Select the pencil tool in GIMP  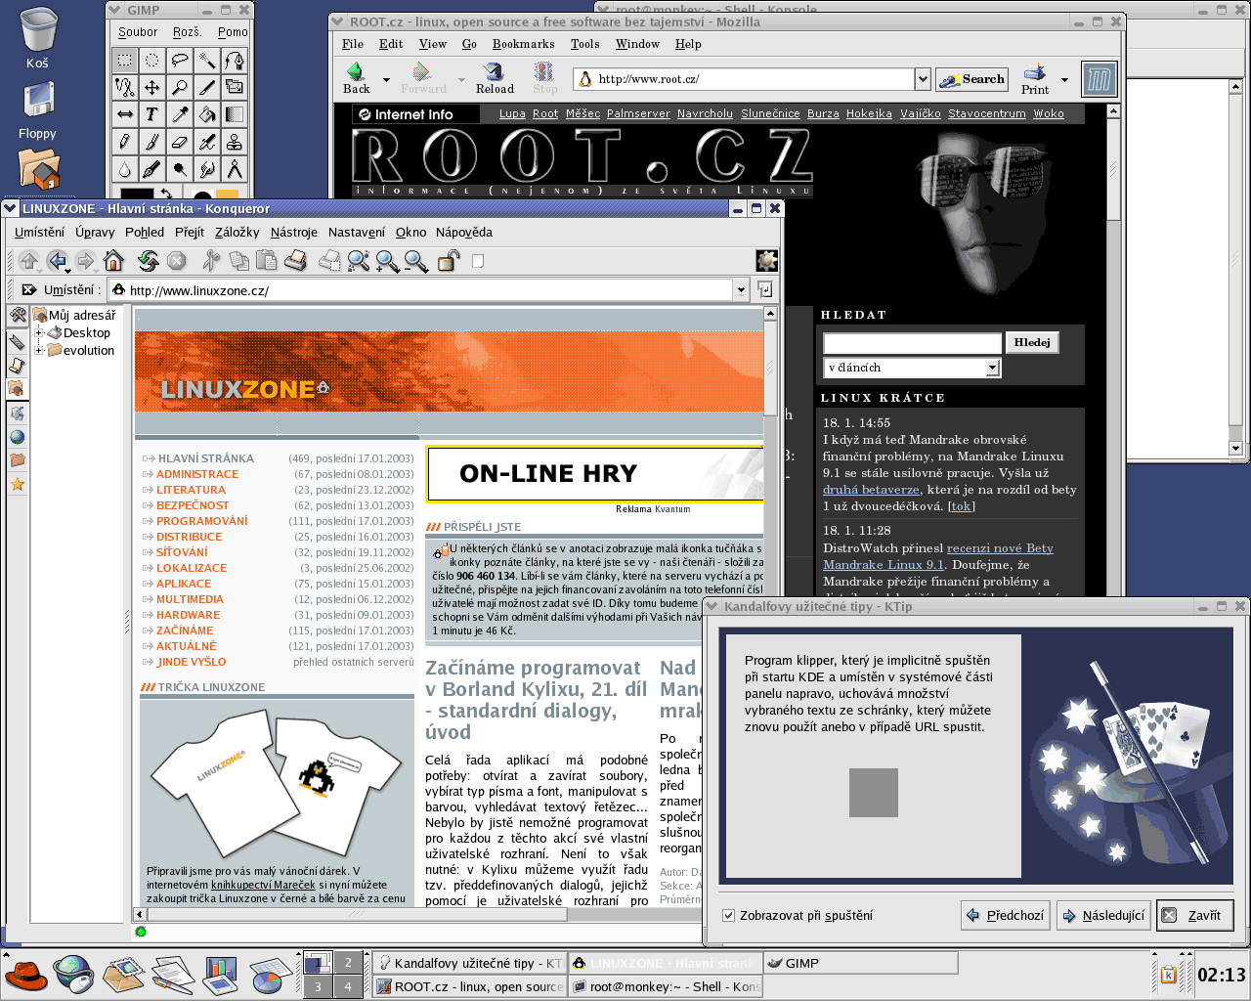[125, 143]
